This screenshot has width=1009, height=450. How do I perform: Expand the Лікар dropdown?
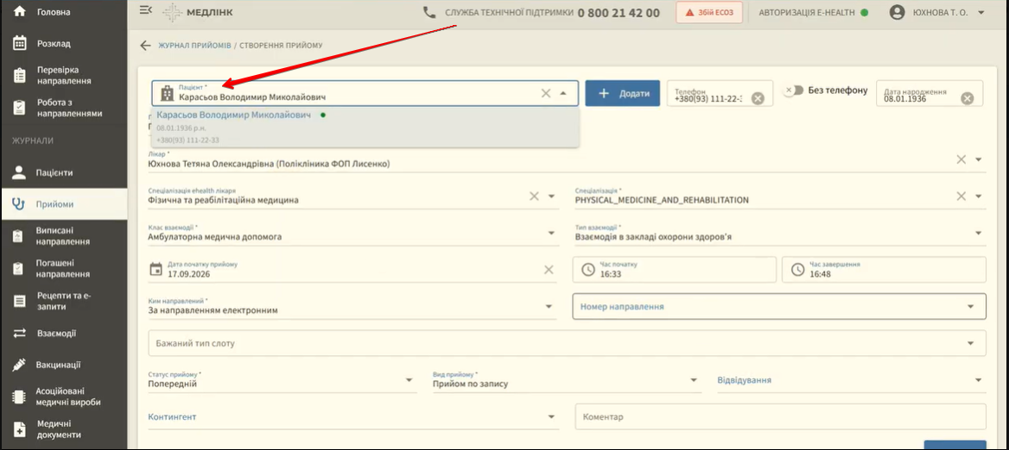(x=979, y=159)
